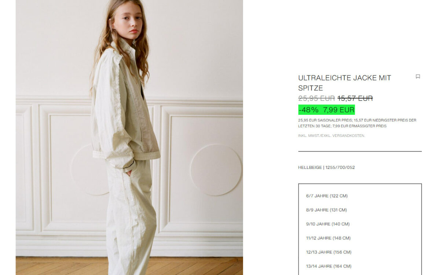Save jacket with the bookmark icon

pyautogui.click(x=418, y=77)
